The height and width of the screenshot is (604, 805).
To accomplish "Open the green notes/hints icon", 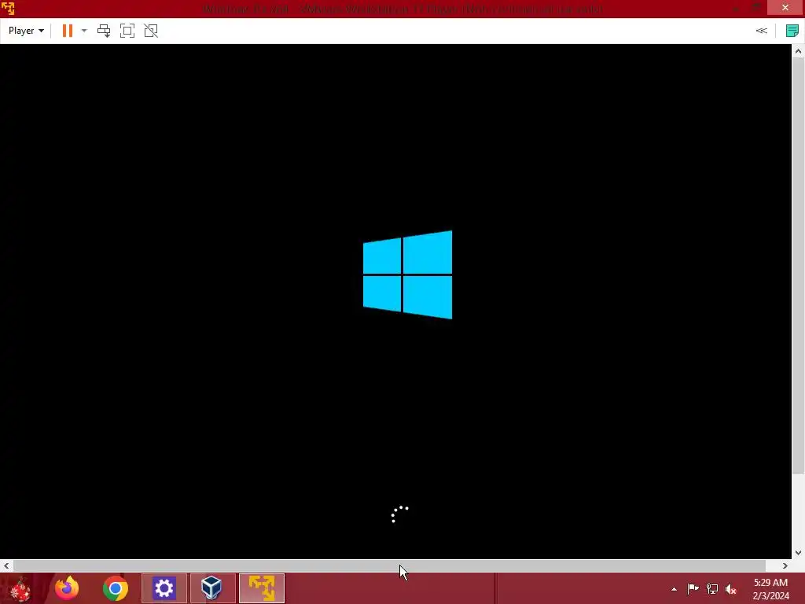I will click(792, 31).
